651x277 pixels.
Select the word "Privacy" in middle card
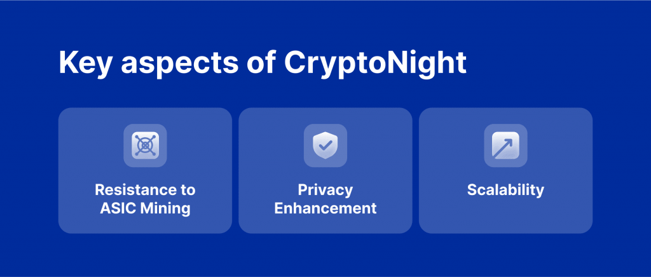[325, 190]
